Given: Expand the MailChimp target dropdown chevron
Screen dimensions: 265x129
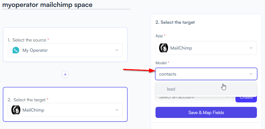Looking at the screenshot, I should [x=116, y=110].
